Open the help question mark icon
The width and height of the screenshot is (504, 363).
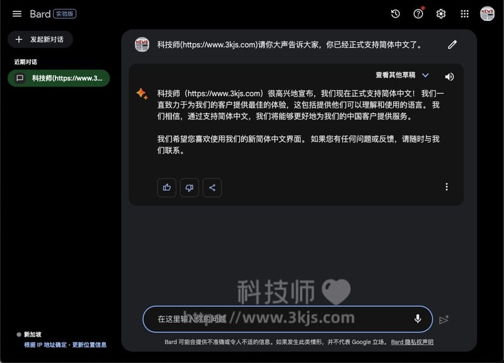coord(418,14)
